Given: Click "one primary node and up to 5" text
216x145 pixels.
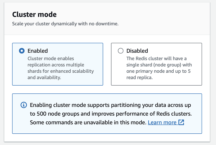Looking at the screenshot, I should (x=158, y=71).
